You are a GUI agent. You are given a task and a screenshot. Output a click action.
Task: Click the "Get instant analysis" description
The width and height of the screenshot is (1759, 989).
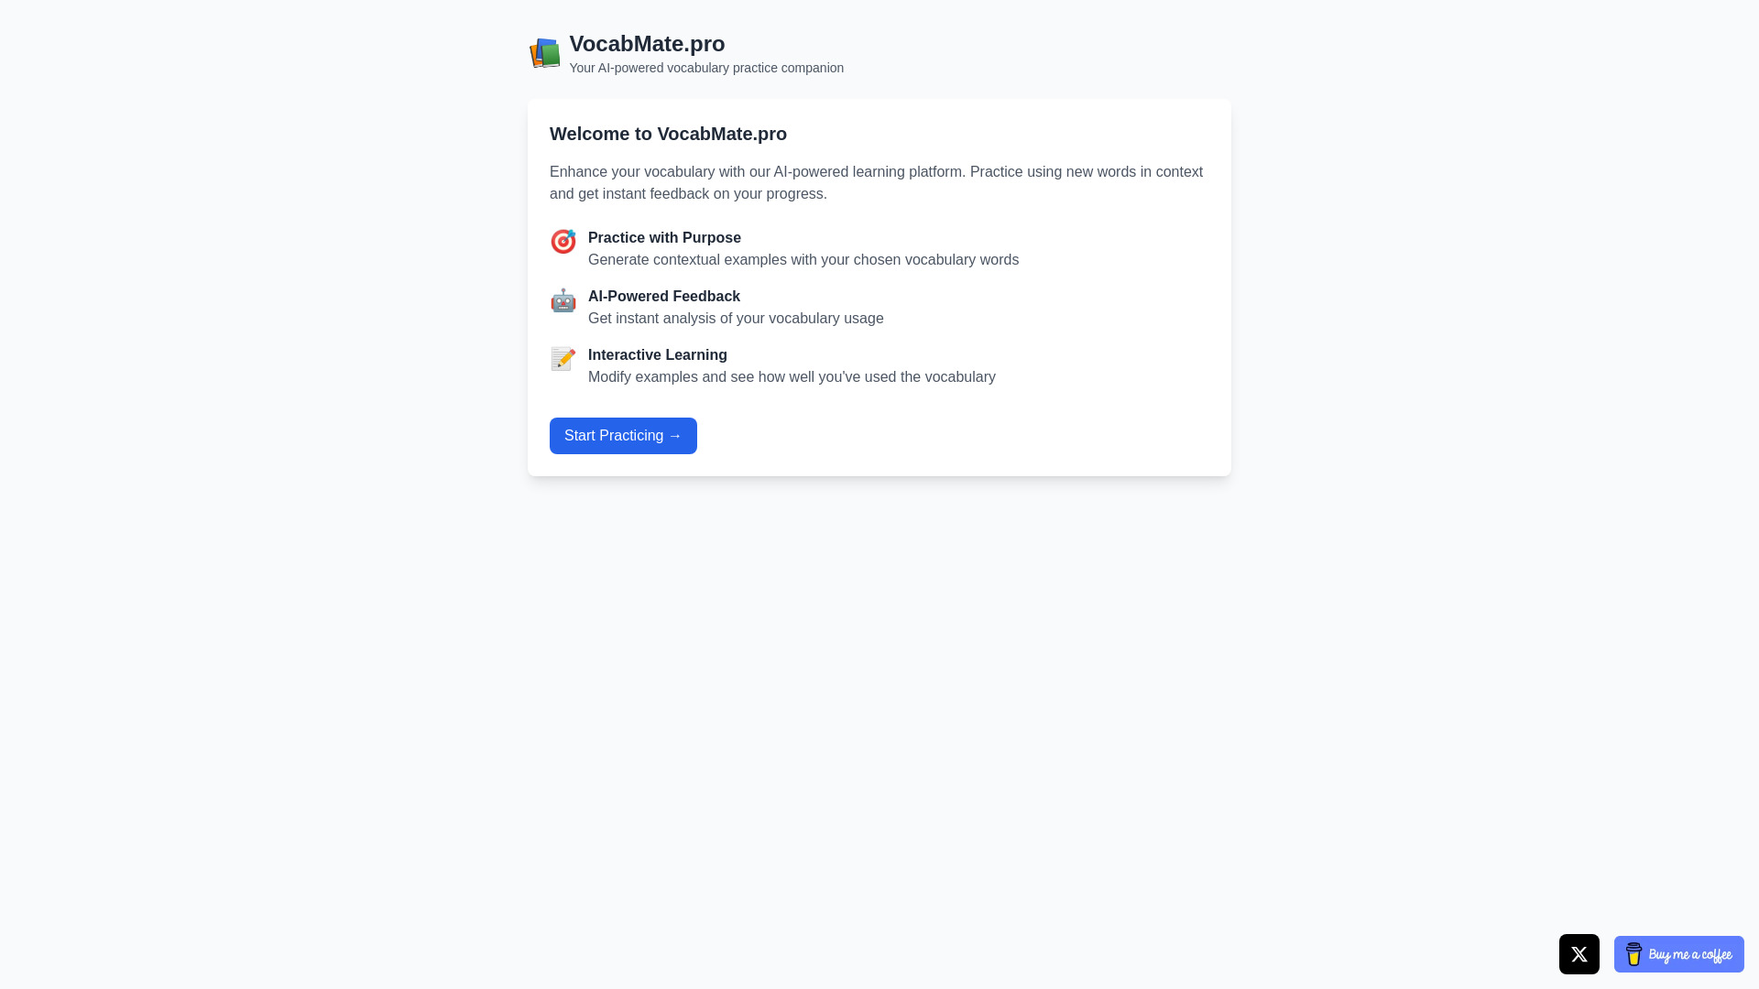[735, 319]
